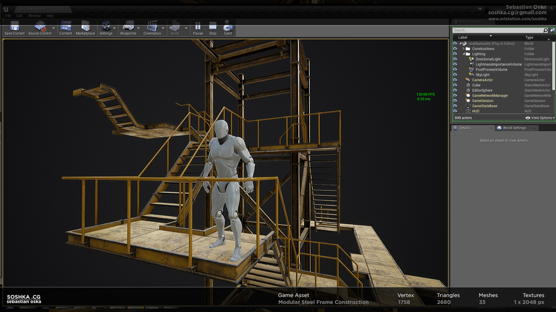
Task: Click the Cube static mesh icon
Action: pyautogui.click(x=468, y=85)
